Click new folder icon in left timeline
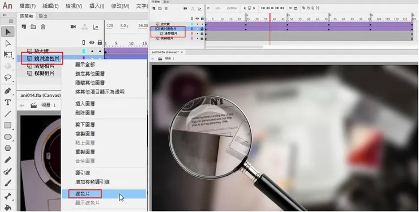 click(x=33, y=27)
